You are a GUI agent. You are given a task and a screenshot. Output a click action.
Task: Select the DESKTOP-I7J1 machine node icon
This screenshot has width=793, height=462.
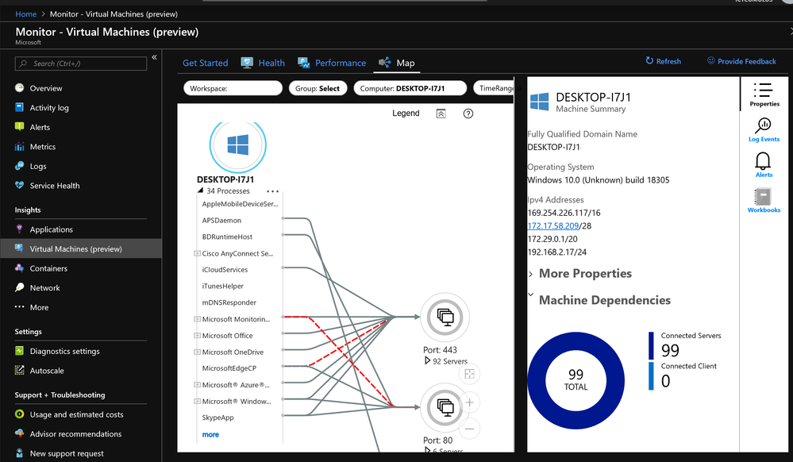click(237, 145)
